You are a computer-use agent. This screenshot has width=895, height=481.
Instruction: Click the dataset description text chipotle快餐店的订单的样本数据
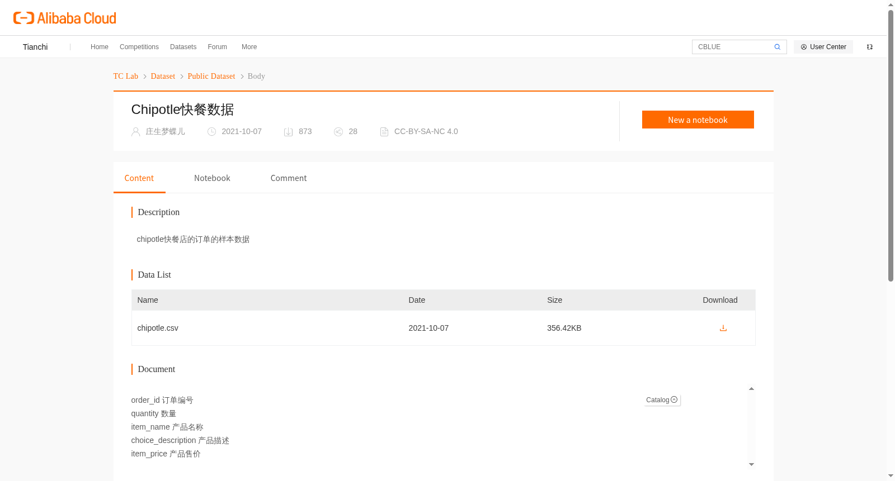pos(193,239)
